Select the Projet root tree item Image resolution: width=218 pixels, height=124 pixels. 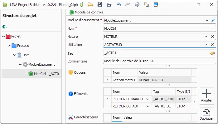(x=16, y=36)
